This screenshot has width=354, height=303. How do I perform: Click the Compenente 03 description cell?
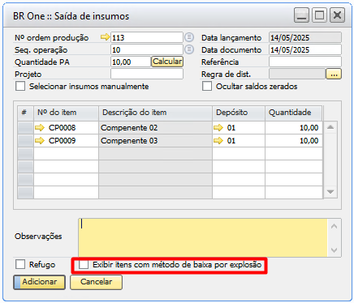click(x=155, y=140)
